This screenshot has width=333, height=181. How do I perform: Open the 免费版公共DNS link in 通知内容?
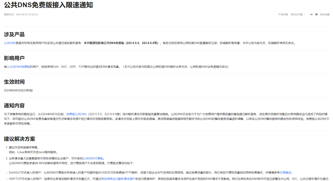point(76,114)
